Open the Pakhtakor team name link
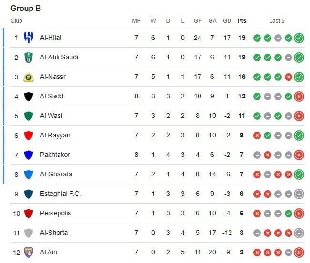The height and width of the screenshot is (263, 310). pos(55,155)
